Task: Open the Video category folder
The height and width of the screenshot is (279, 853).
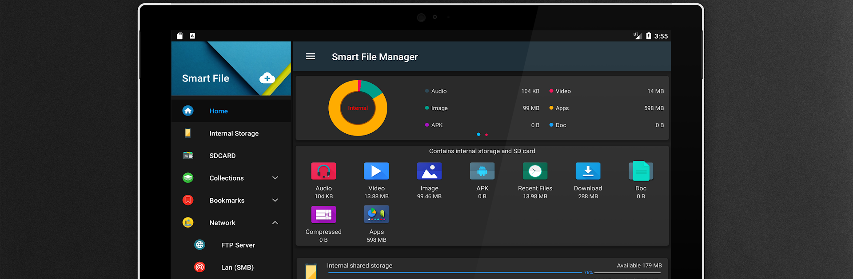Action: [x=376, y=181]
